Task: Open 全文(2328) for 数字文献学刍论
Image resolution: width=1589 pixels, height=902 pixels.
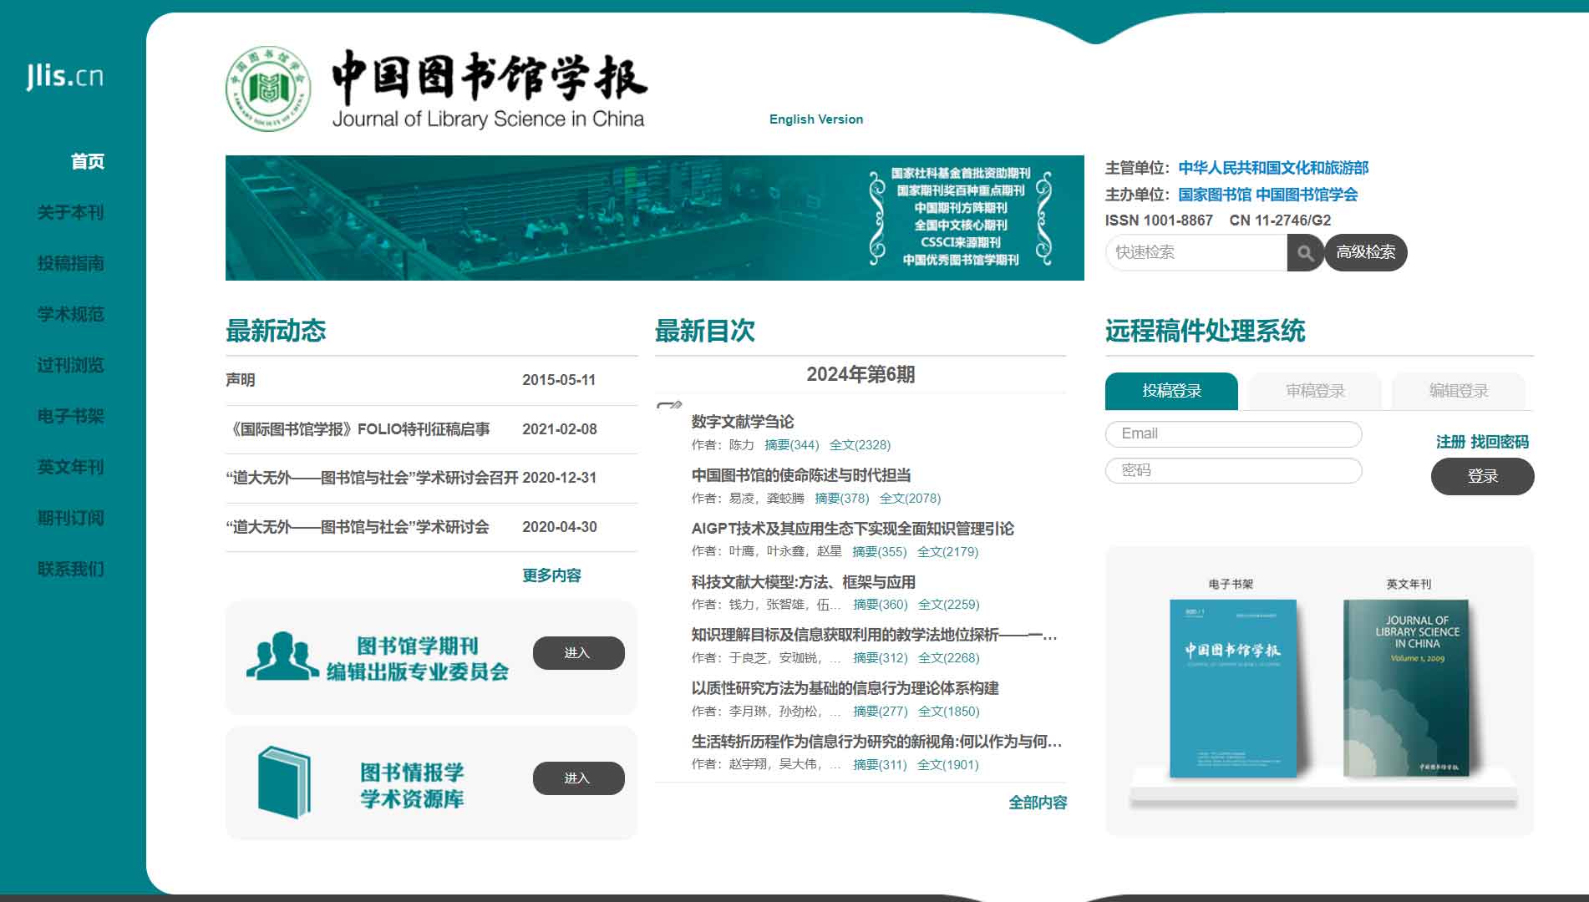Action: click(860, 445)
